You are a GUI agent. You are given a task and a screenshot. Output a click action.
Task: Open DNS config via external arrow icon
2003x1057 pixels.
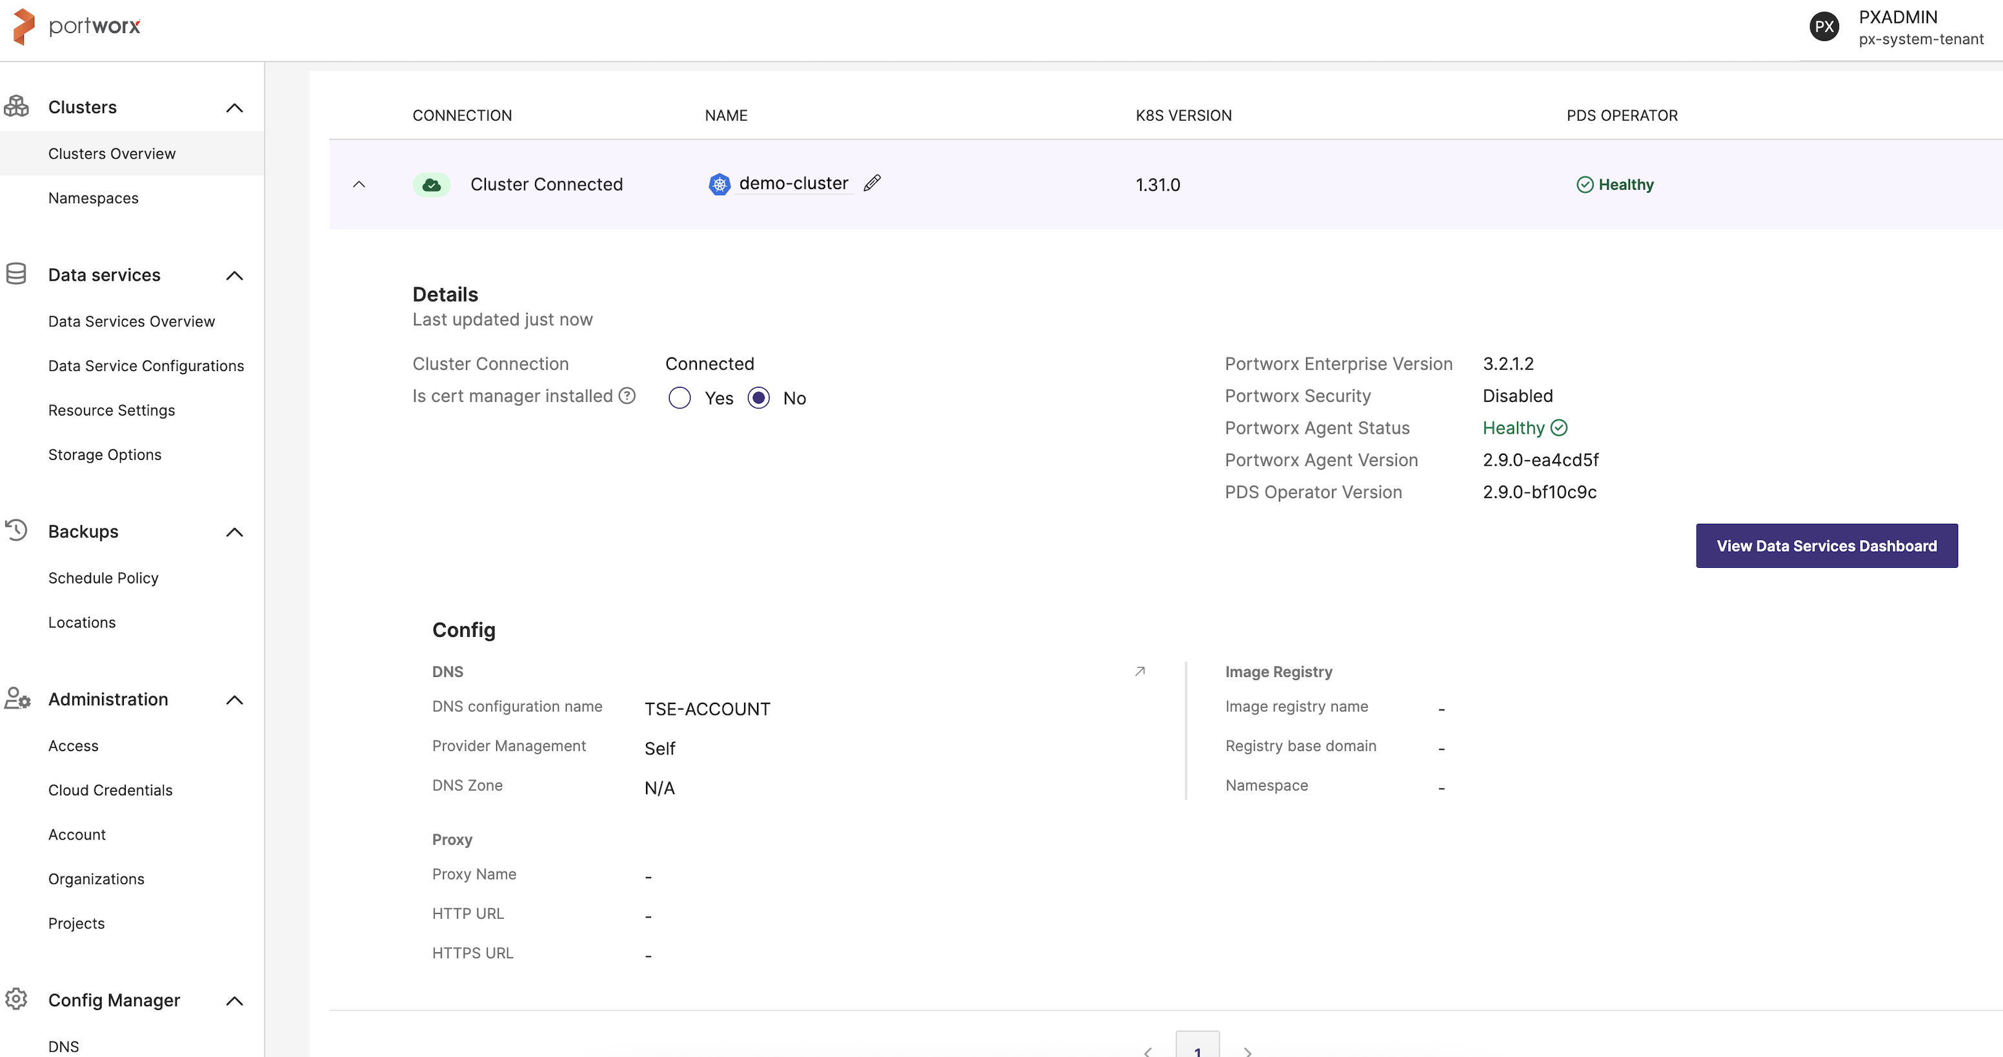coord(1140,671)
